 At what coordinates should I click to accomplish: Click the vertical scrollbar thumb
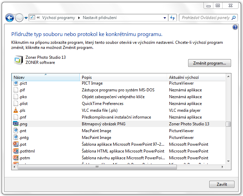pos(228,124)
